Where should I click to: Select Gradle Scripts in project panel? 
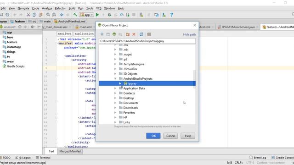16,66
